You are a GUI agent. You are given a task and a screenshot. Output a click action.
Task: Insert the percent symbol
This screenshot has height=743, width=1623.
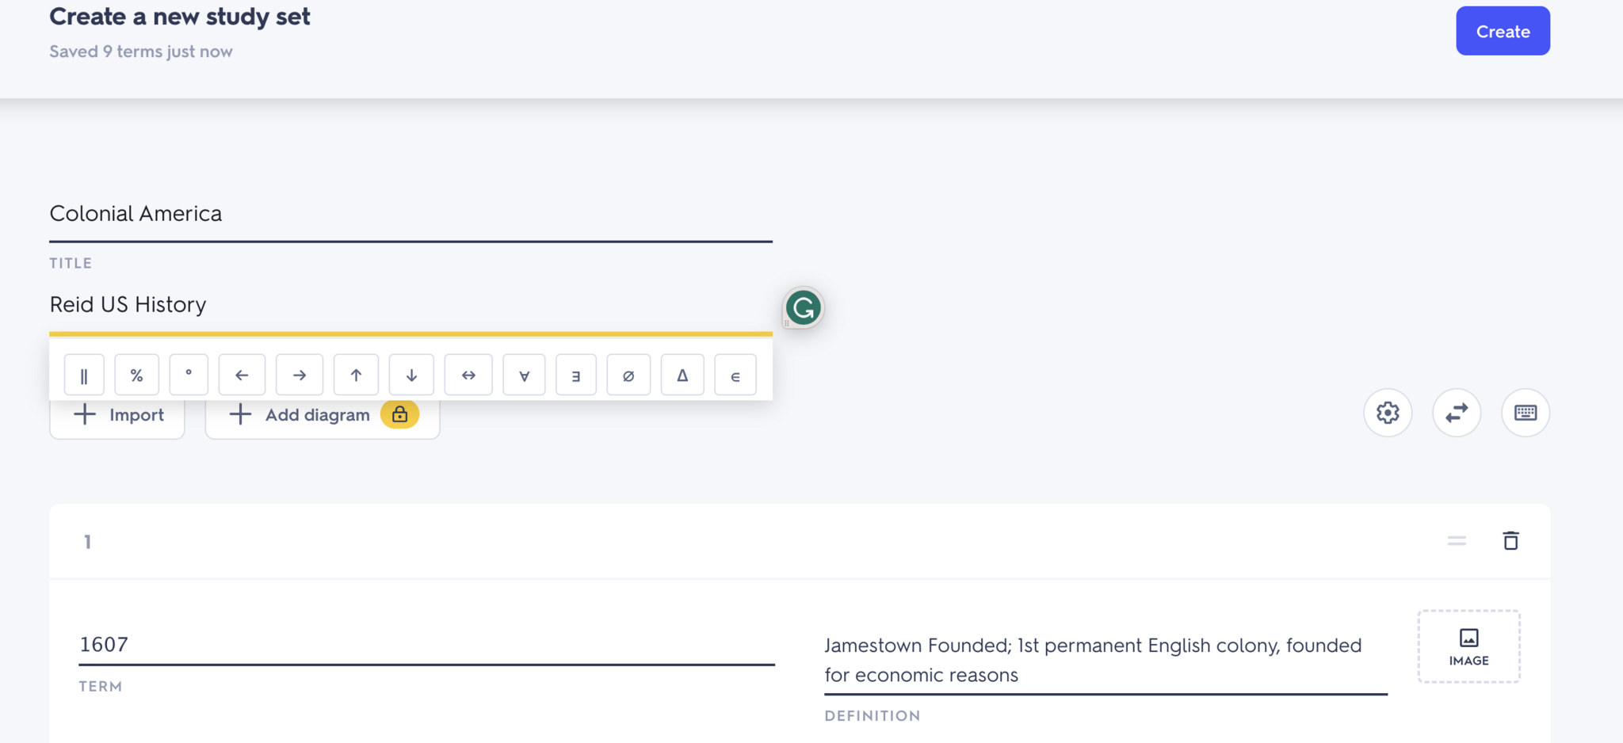(136, 375)
